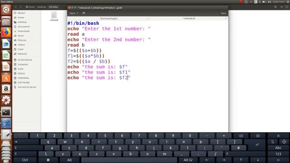
Task: Toggle left Shift key on onscreen keyboard
Action: coord(25,154)
